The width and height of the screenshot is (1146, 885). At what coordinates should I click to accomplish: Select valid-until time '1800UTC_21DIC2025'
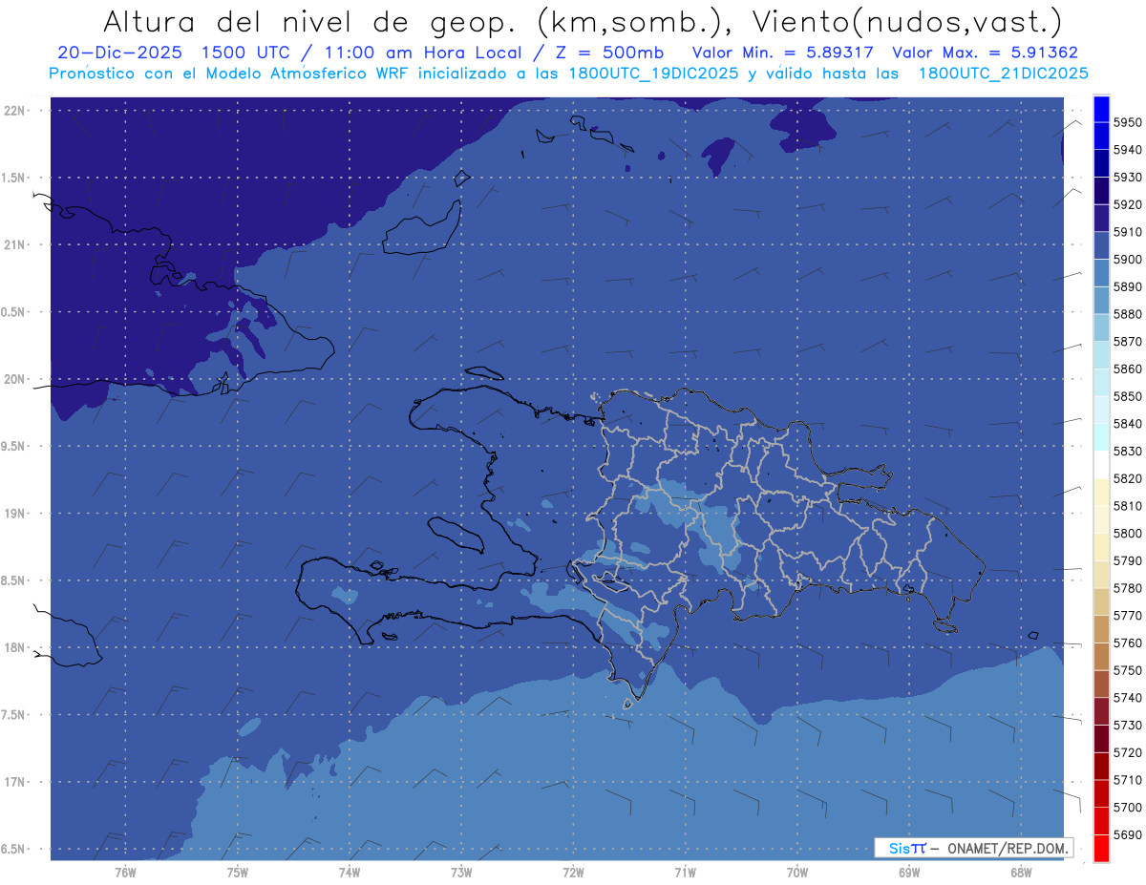pyautogui.click(x=1003, y=74)
